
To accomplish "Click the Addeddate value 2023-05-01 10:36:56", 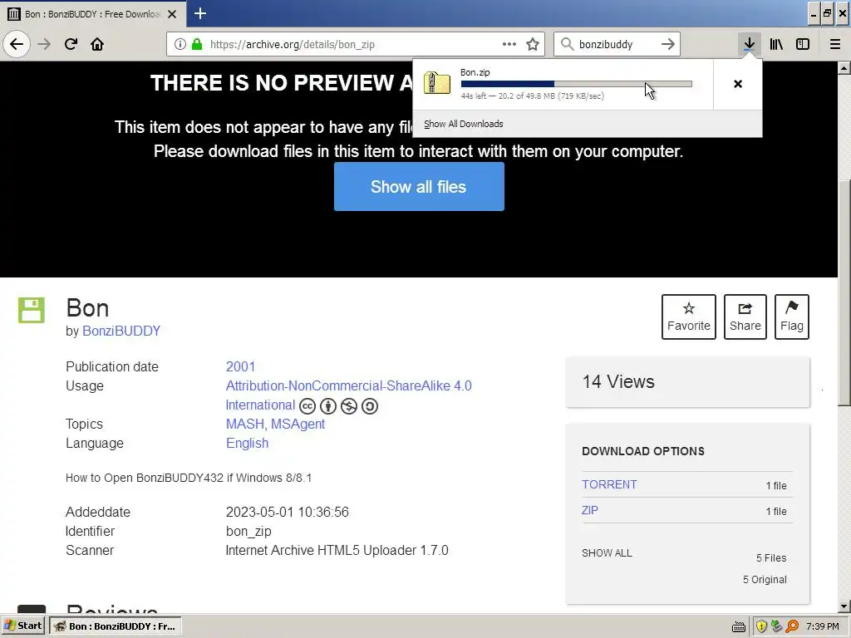I will [287, 512].
